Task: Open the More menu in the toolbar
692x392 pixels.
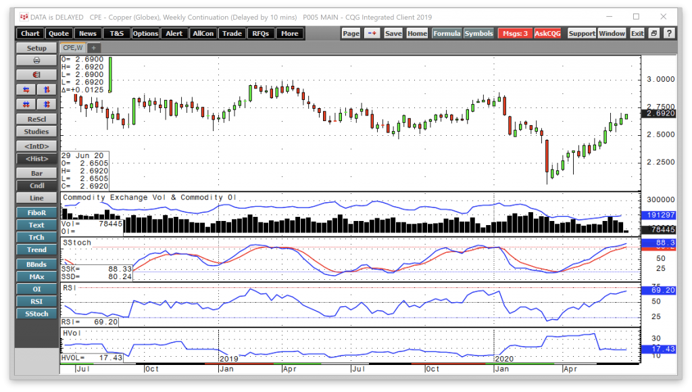Action: [x=289, y=33]
